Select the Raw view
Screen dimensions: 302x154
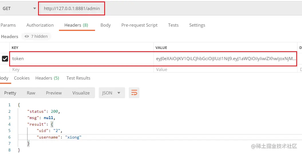tap(31, 93)
